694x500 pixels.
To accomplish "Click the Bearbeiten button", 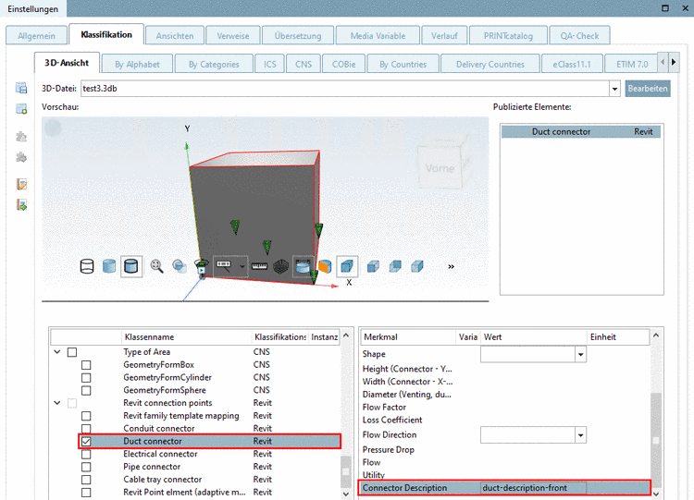I will point(648,89).
